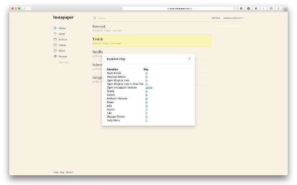Click Add Folder in the sidebar
The height and width of the screenshot is (185, 297).
coord(64,62)
